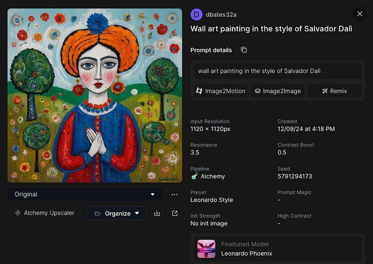Click the Leonardo Style preset value

click(x=212, y=200)
